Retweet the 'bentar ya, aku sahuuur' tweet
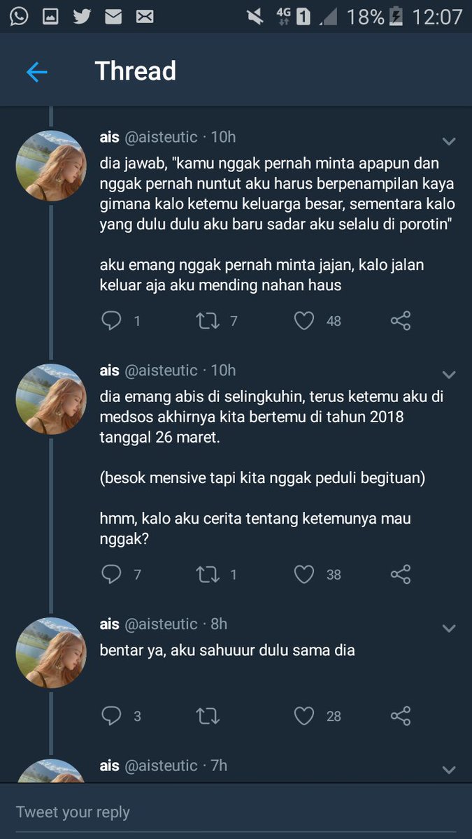Image resolution: width=472 pixels, height=839 pixels. [208, 716]
